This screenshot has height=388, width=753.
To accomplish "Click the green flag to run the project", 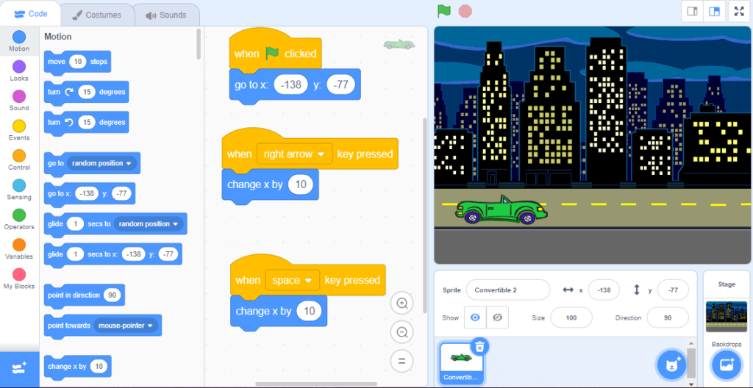I will (443, 11).
